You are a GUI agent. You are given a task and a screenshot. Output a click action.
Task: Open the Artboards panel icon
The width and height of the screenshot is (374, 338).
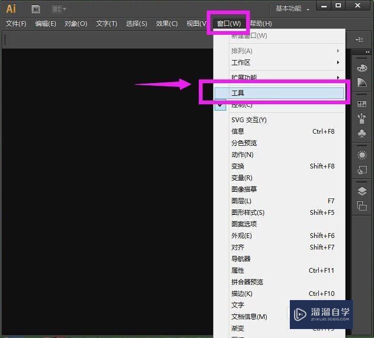[362, 206]
